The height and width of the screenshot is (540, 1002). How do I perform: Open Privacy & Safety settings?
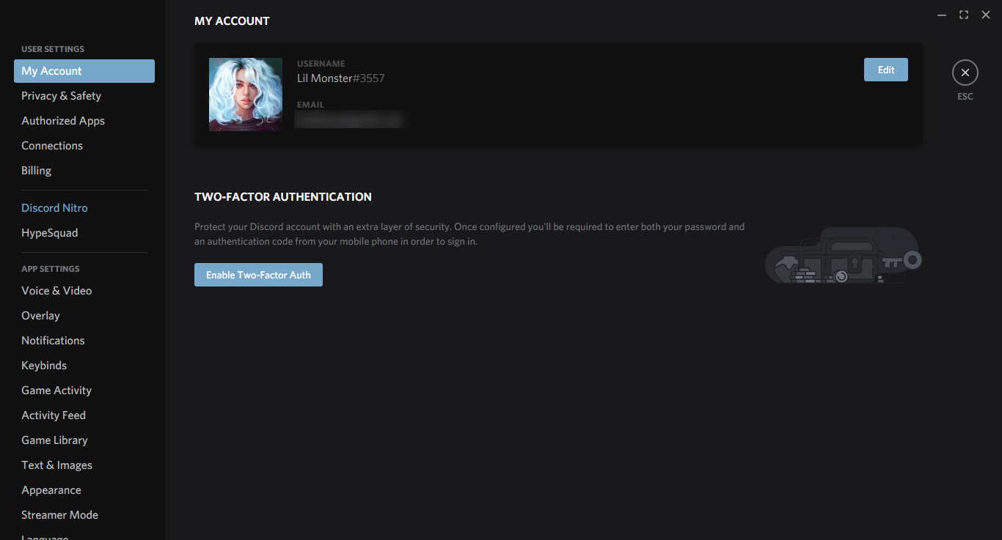[x=84, y=96]
